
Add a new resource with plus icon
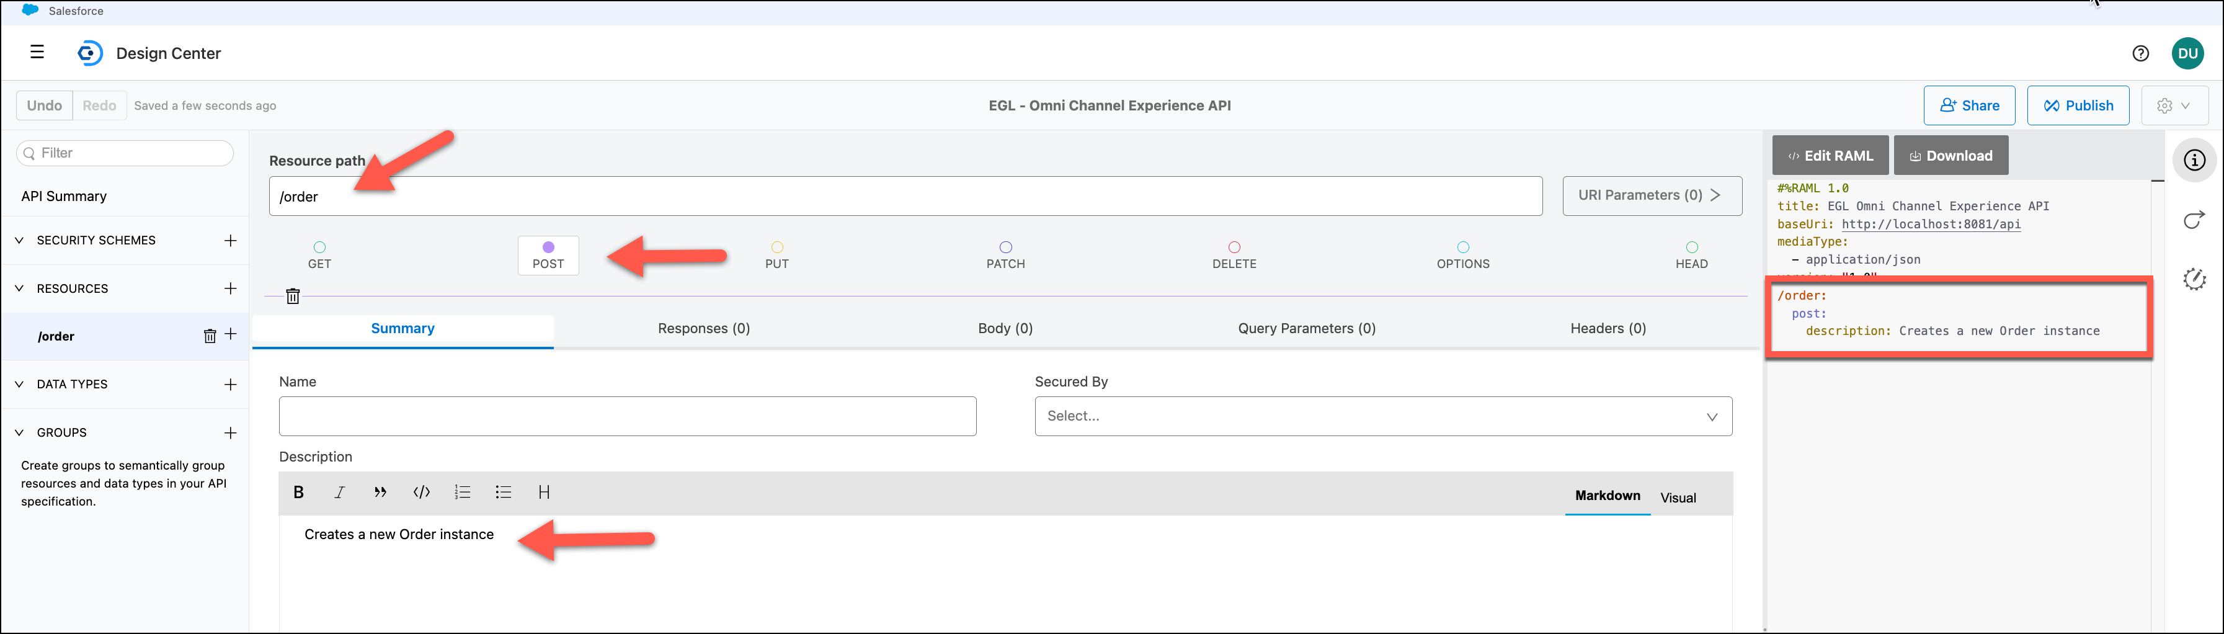(231, 288)
